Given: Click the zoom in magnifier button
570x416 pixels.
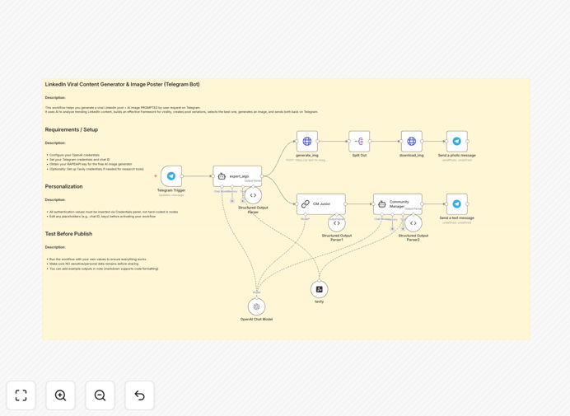Looking at the screenshot, I should point(60,395).
